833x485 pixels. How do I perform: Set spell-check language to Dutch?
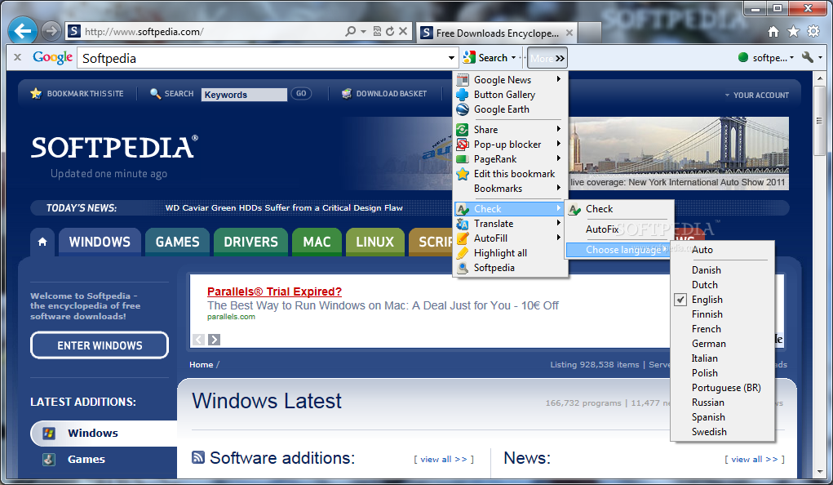(723, 285)
